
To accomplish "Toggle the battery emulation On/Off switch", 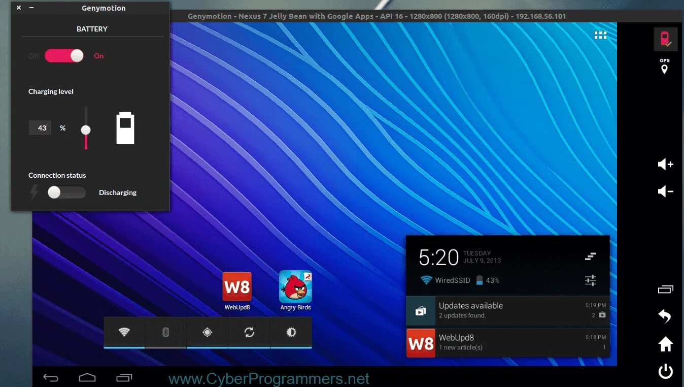I will click(64, 56).
